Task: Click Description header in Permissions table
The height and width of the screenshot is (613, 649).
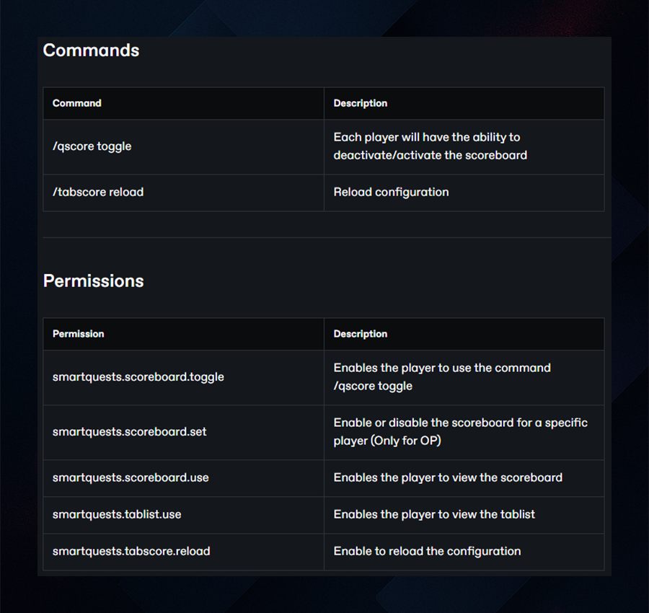Action: pyautogui.click(x=361, y=334)
